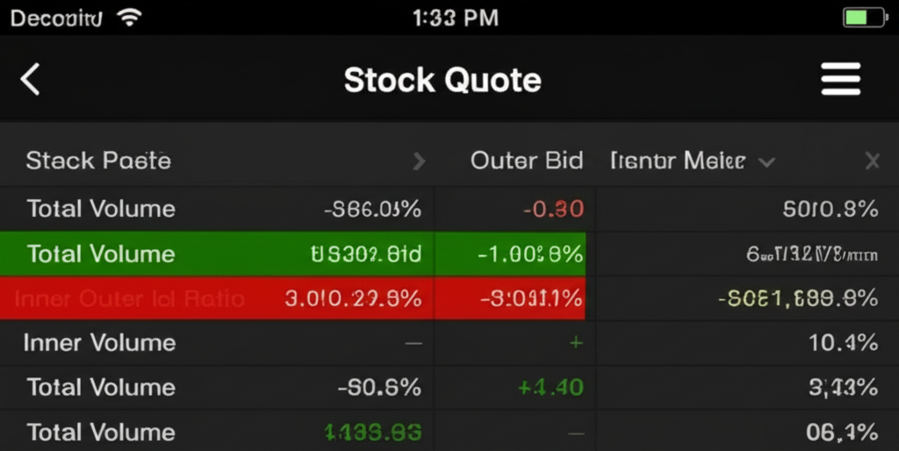Select the red Inner Outer Ratio row
Viewport: 899px width, 451px height.
pos(130,298)
